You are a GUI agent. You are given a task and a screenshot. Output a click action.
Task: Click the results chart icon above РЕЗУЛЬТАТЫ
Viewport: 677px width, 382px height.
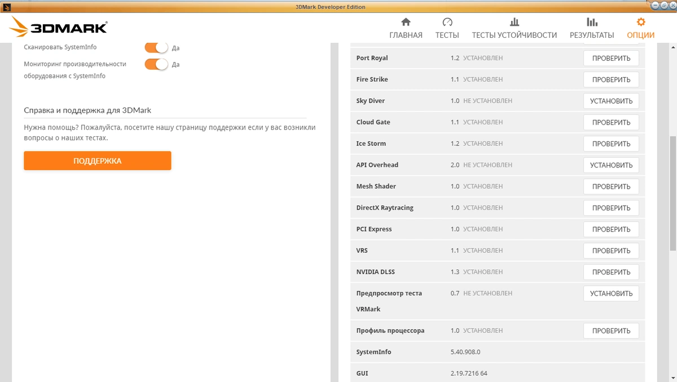pos(592,22)
